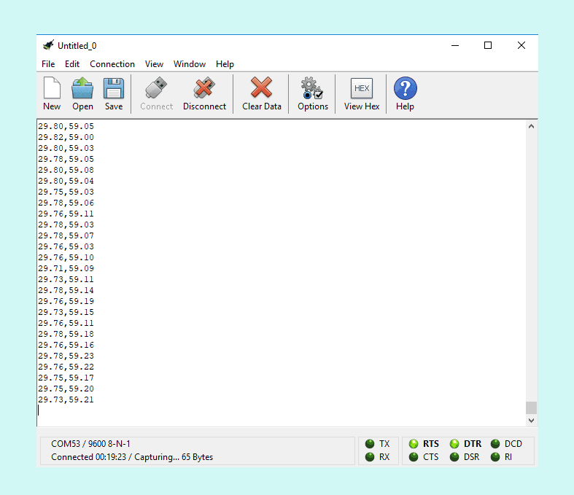Image resolution: width=574 pixels, height=495 pixels.
Task: Click the CTS status indicator
Action: click(414, 457)
